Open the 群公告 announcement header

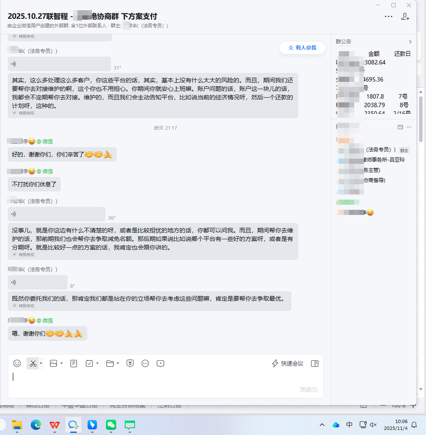pos(344,42)
